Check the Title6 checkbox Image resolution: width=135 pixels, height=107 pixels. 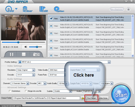click(x=51, y=55)
